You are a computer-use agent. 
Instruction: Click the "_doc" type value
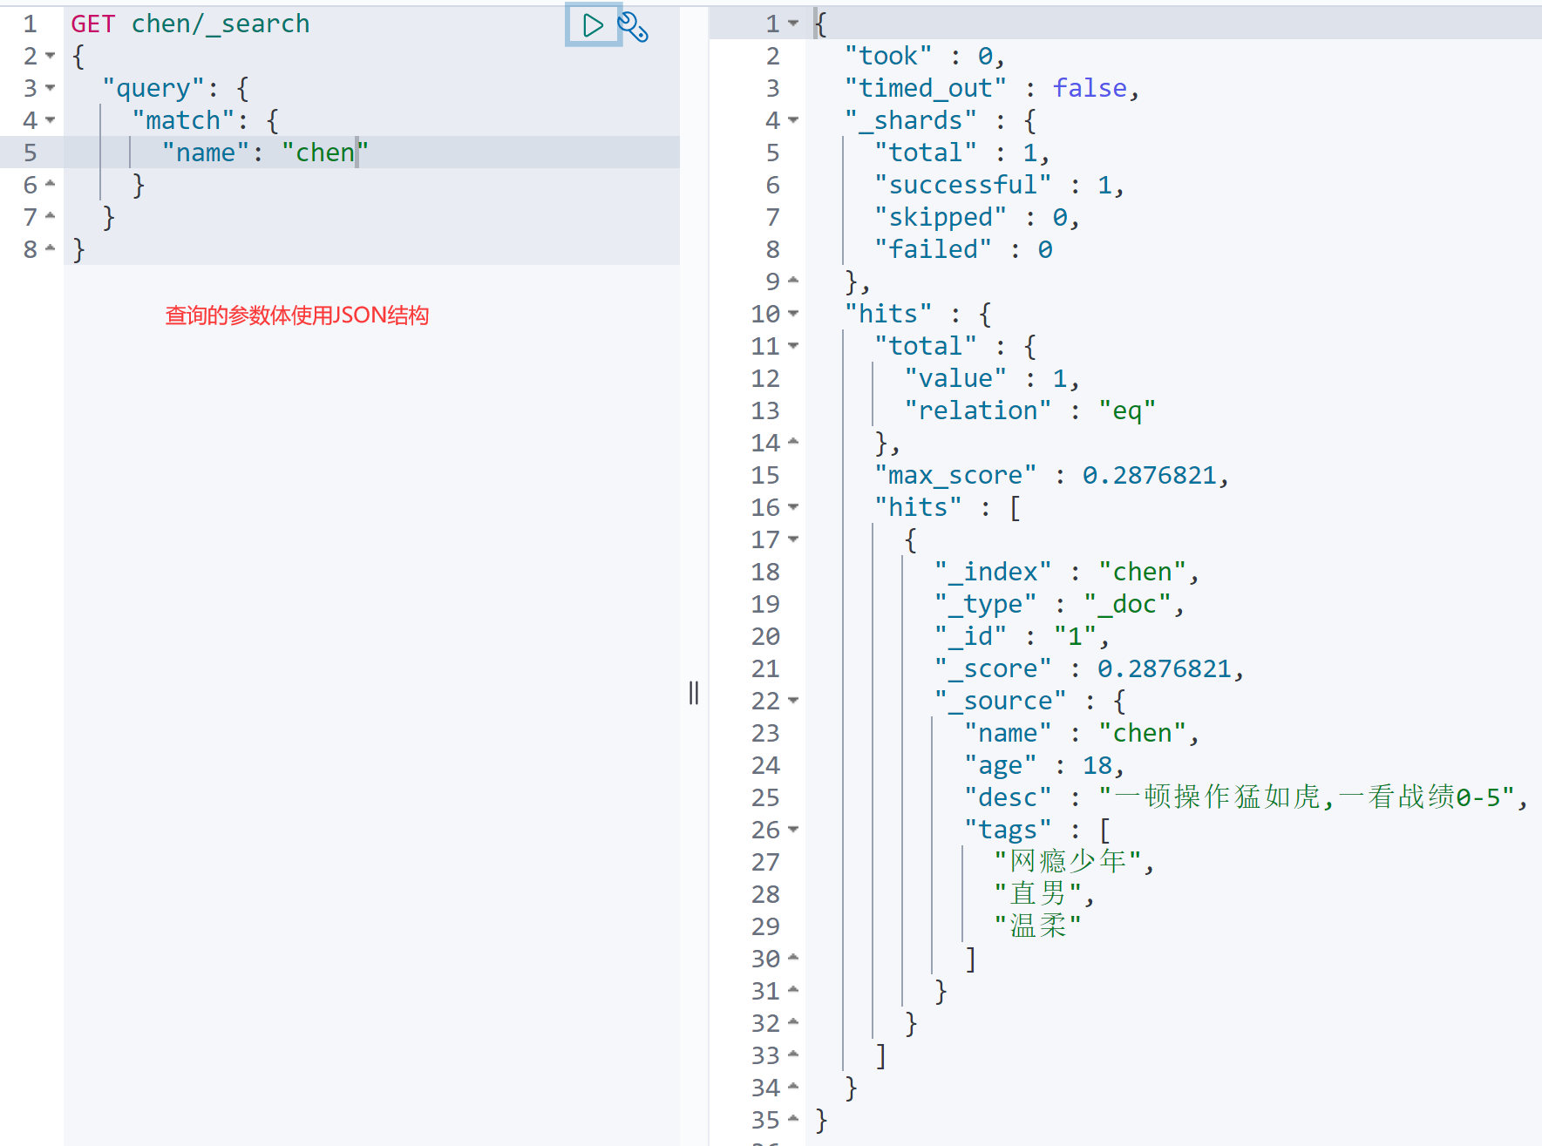(x=1127, y=604)
